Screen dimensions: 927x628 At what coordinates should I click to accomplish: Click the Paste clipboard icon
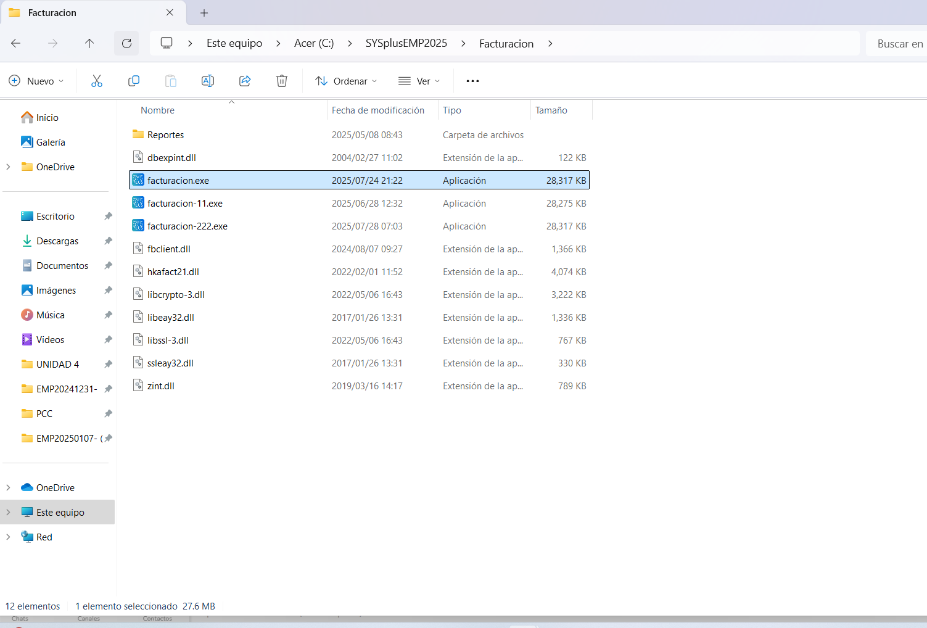(x=171, y=81)
